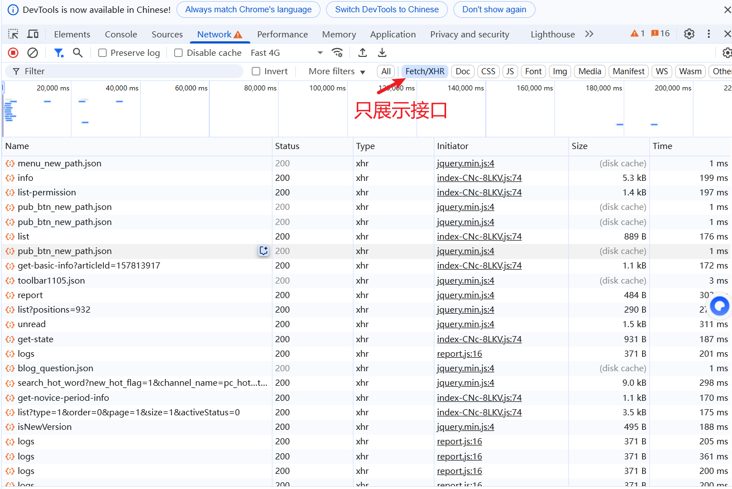This screenshot has width=732, height=489.
Task: Click the info icon in language banner
Action: 13,10
